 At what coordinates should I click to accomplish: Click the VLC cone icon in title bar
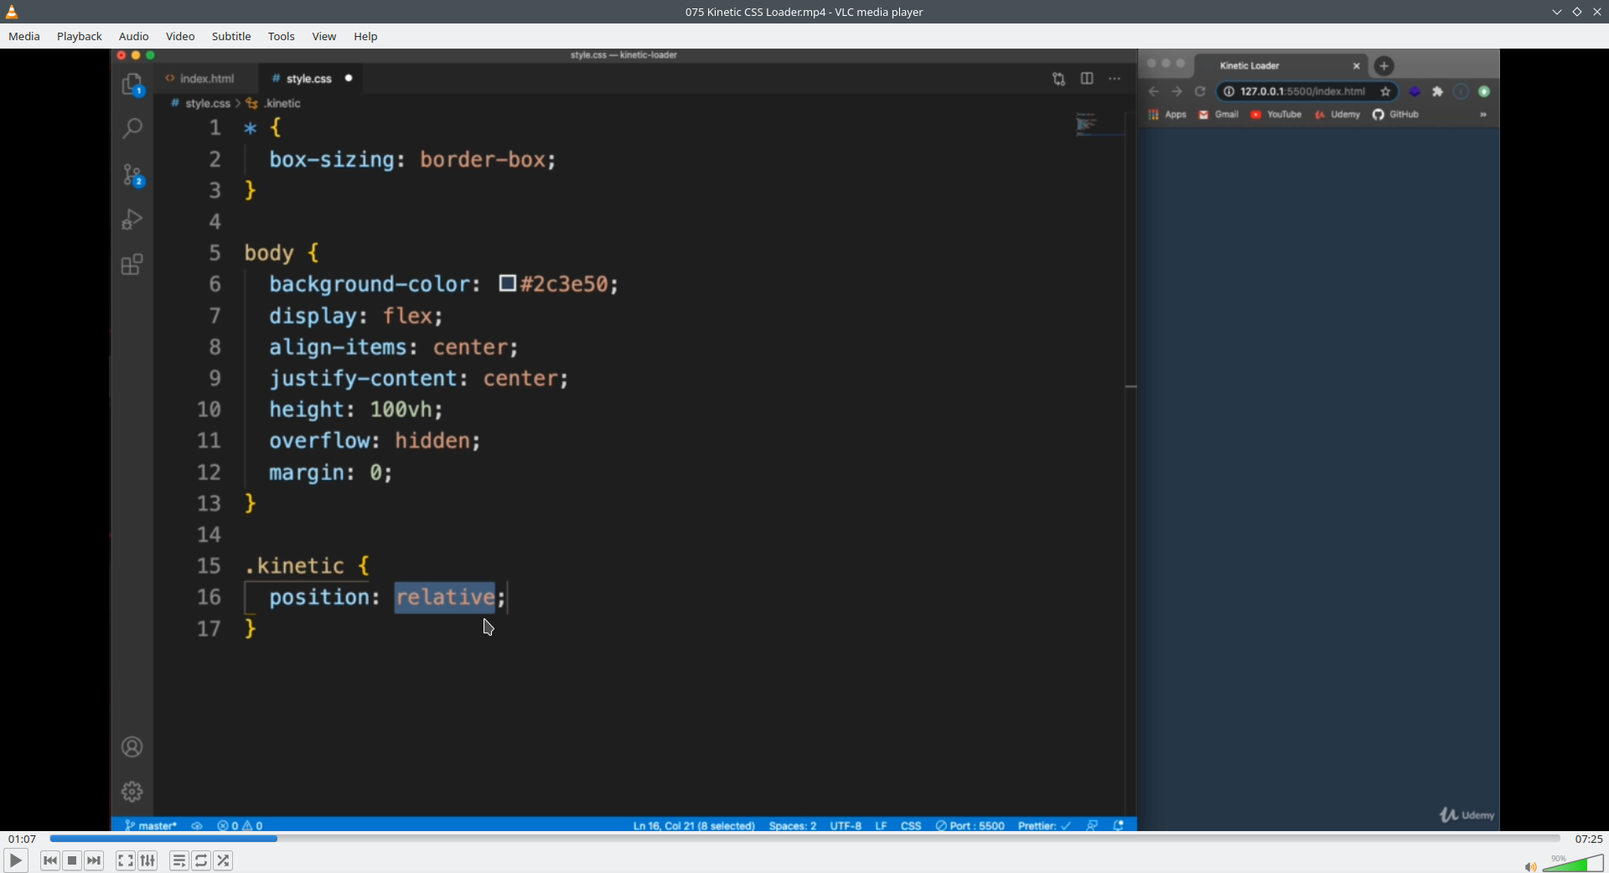click(12, 12)
